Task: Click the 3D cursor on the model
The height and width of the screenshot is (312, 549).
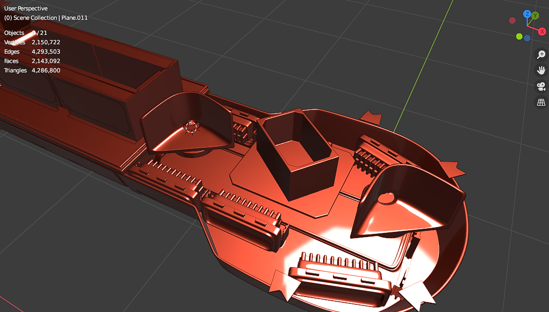Action: tap(191, 126)
